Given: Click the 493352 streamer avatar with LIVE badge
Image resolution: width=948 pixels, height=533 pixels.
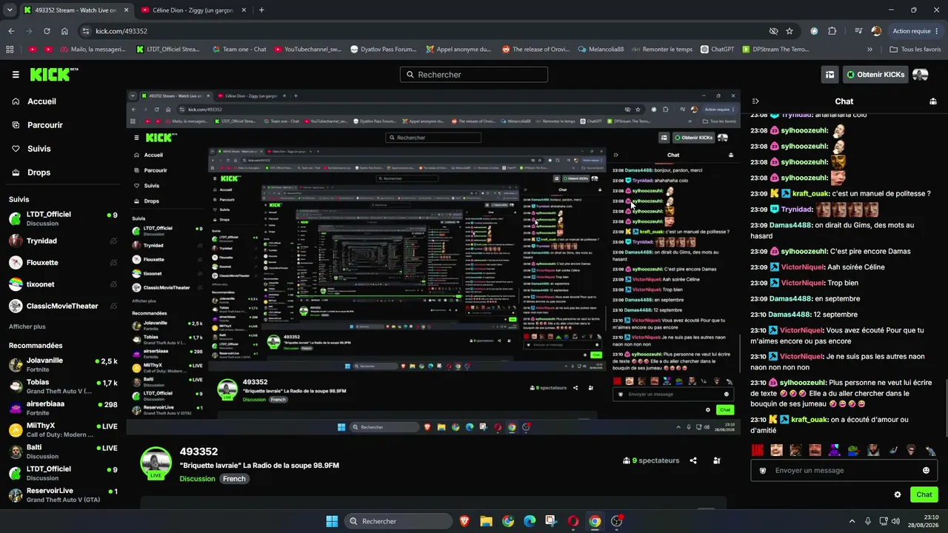Looking at the screenshot, I should pos(156,463).
